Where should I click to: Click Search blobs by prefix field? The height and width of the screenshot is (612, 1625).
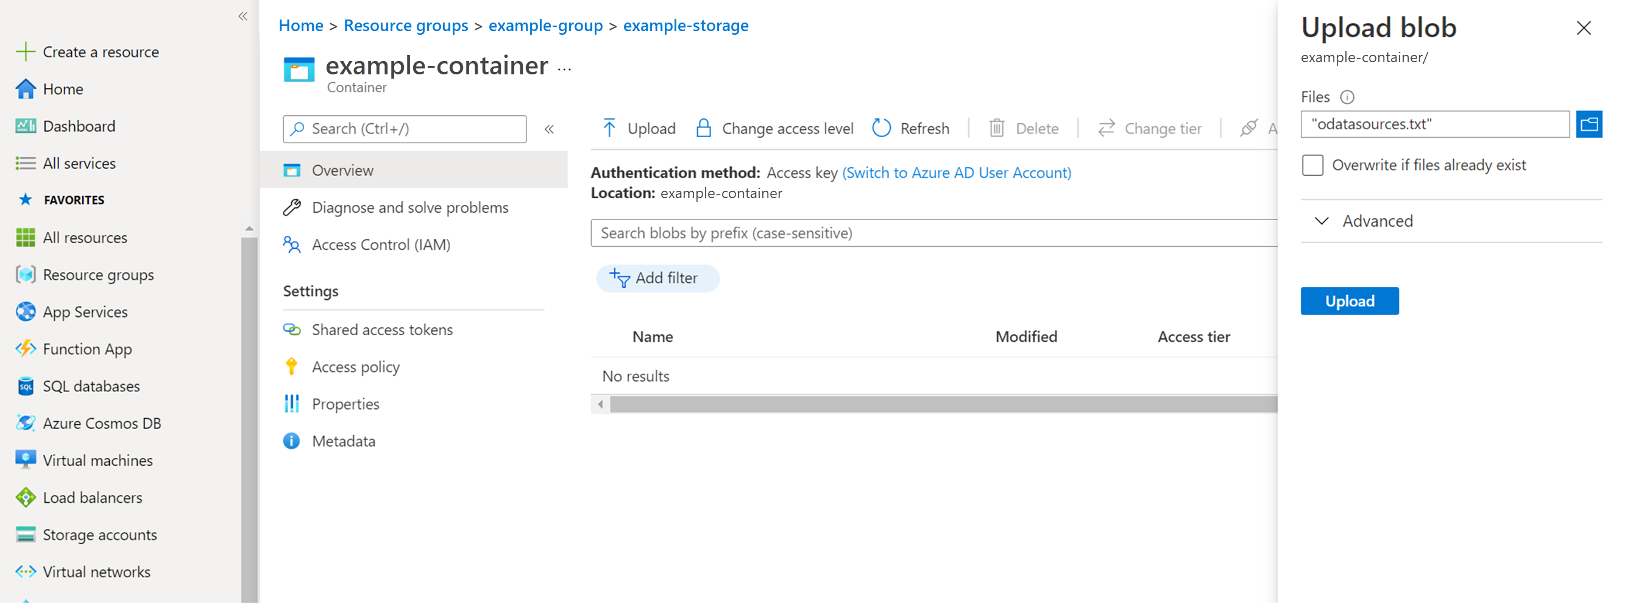point(934,233)
